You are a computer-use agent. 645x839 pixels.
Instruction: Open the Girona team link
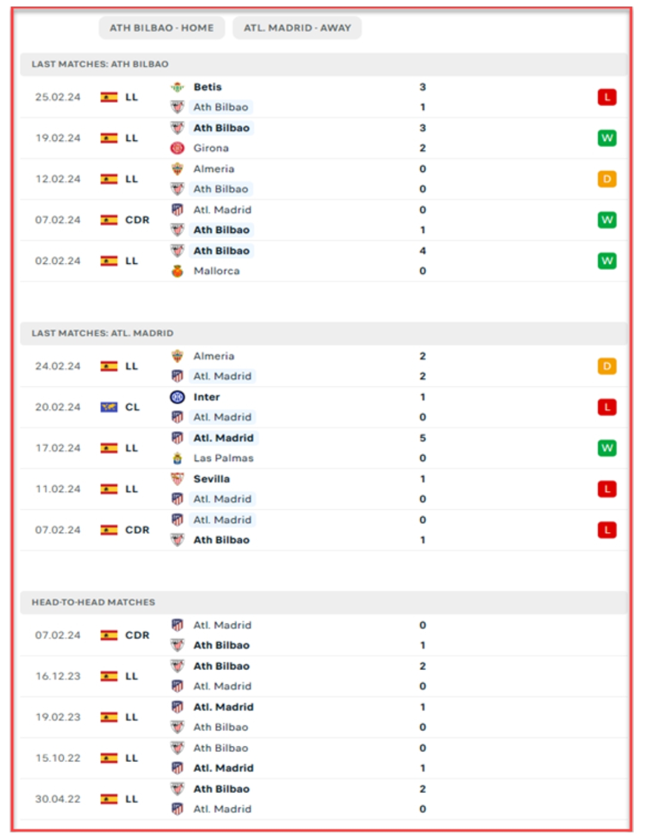pyautogui.click(x=211, y=148)
